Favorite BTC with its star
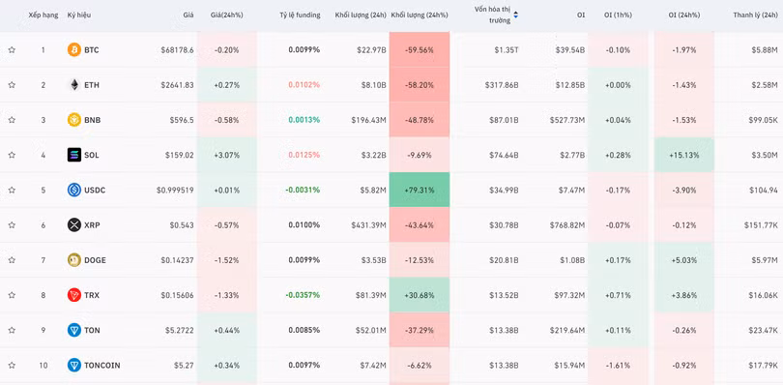This screenshot has width=783, height=385. pyautogui.click(x=12, y=50)
